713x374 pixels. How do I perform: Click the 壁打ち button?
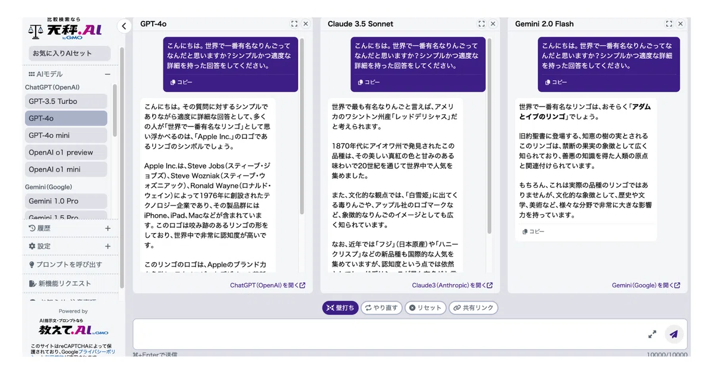pyautogui.click(x=340, y=308)
